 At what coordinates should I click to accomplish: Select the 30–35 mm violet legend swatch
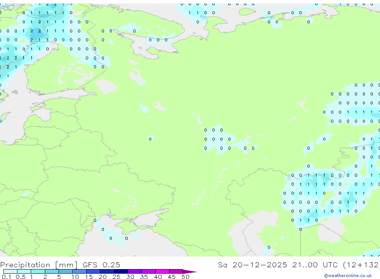pos(135,271)
